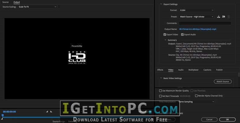This screenshot has height=123, width=240.
Task: Click the Import Preset icon
Action: pyautogui.click(x=224, y=17)
